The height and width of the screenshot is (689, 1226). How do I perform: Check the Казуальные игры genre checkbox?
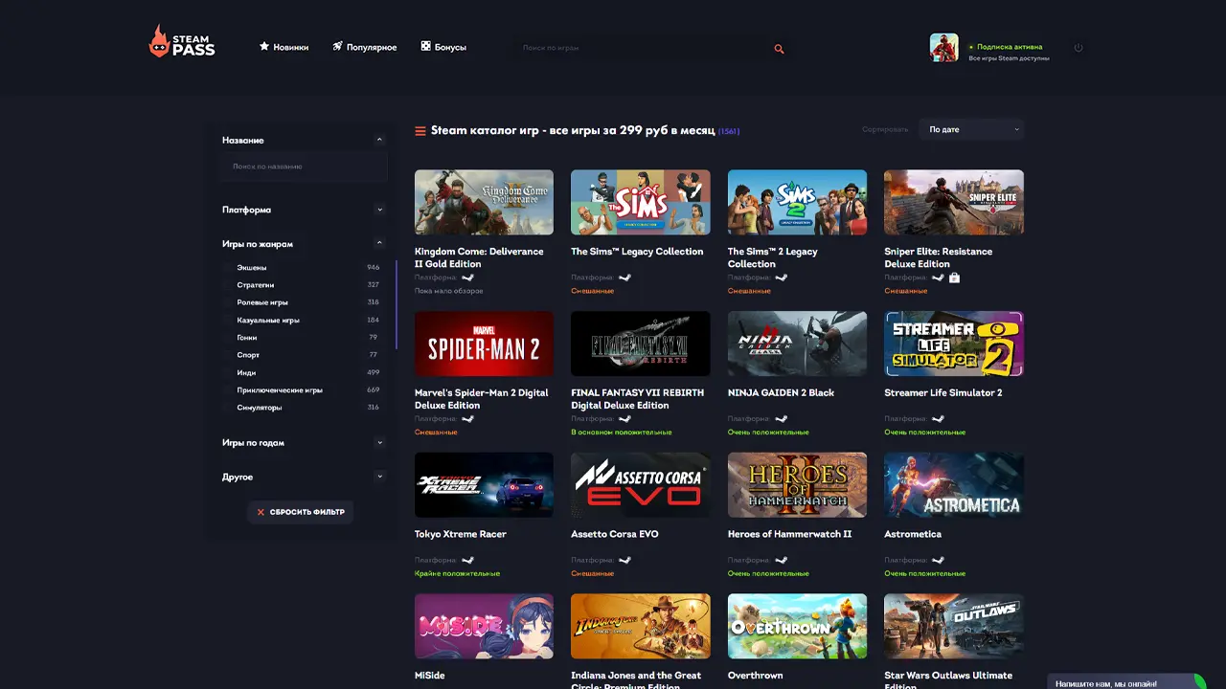coord(228,321)
